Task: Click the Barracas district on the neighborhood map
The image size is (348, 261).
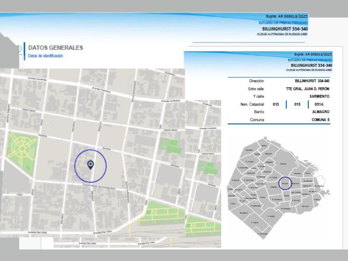Action: pos(305,206)
